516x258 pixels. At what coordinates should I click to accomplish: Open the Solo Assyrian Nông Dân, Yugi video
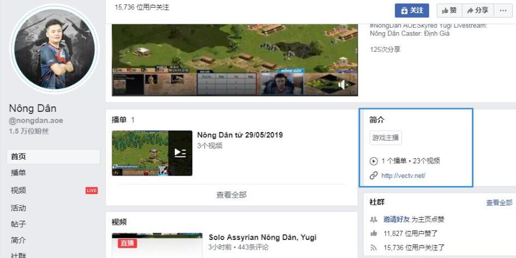262,237
